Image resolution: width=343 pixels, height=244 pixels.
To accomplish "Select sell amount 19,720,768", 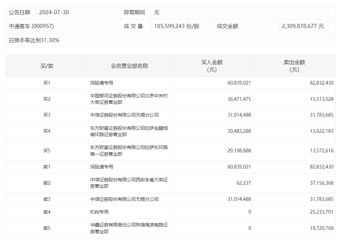I will point(321,228).
